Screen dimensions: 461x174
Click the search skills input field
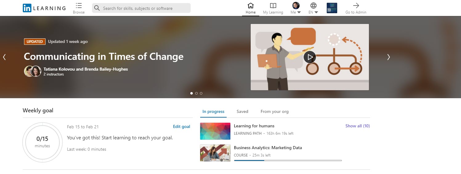coord(145,8)
